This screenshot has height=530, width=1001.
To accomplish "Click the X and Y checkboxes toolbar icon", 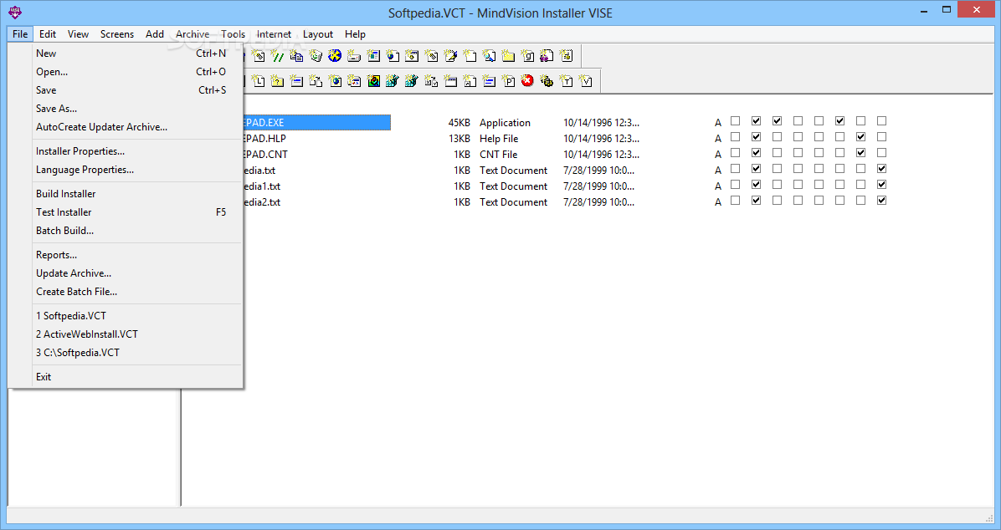I will click(x=431, y=81).
